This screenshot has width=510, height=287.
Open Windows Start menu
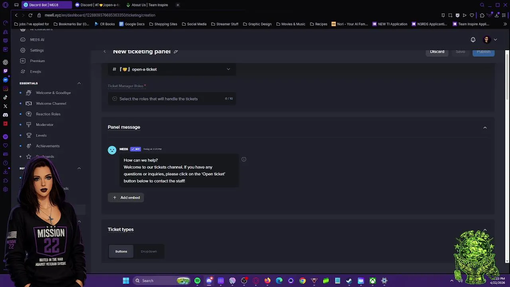click(x=126, y=281)
